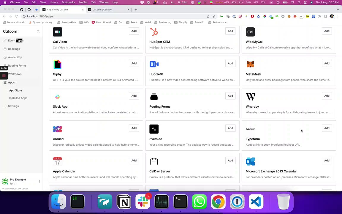Go to Bookings in sidebar
The width and height of the screenshot is (342, 214).
pos(14,49)
